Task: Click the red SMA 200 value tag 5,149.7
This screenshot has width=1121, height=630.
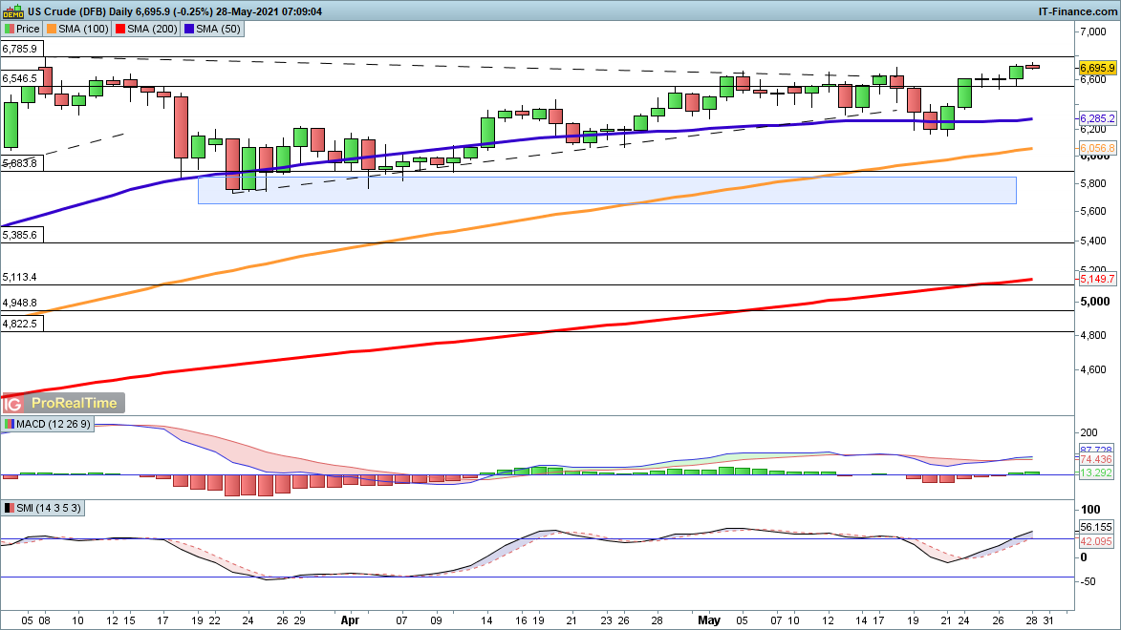Action: pyautogui.click(x=1098, y=279)
